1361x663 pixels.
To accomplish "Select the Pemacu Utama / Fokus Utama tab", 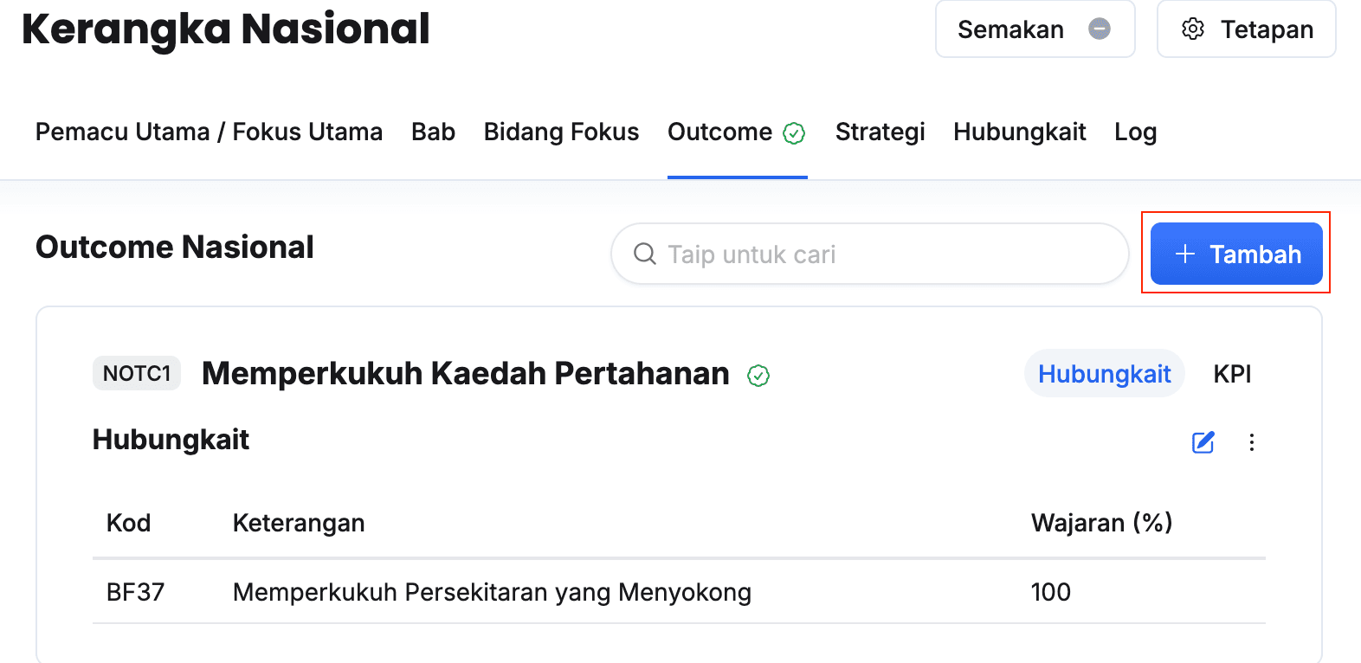I will coord(209,132).
